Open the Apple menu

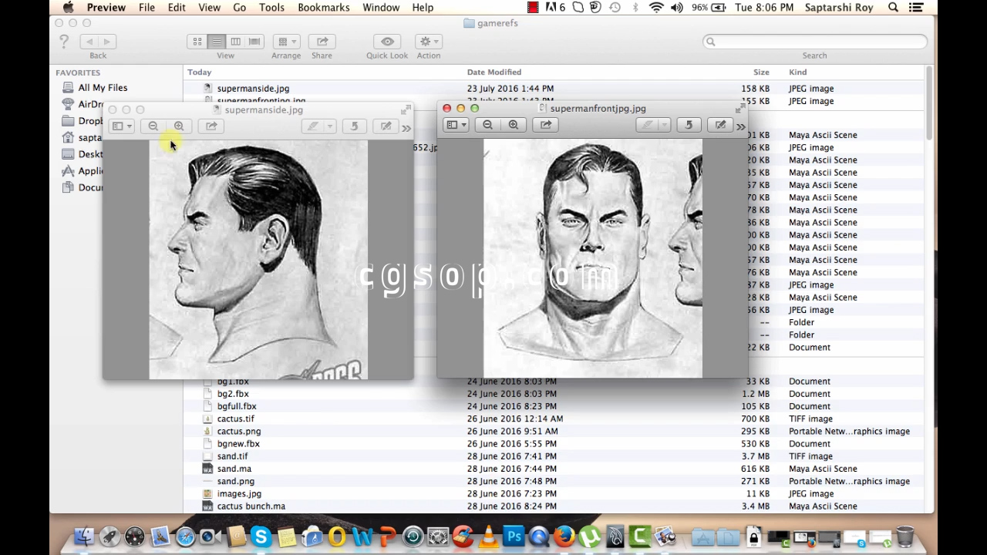click(68, 8)
